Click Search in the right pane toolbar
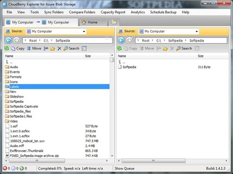233x174 pixels. [x=184, y=48]
